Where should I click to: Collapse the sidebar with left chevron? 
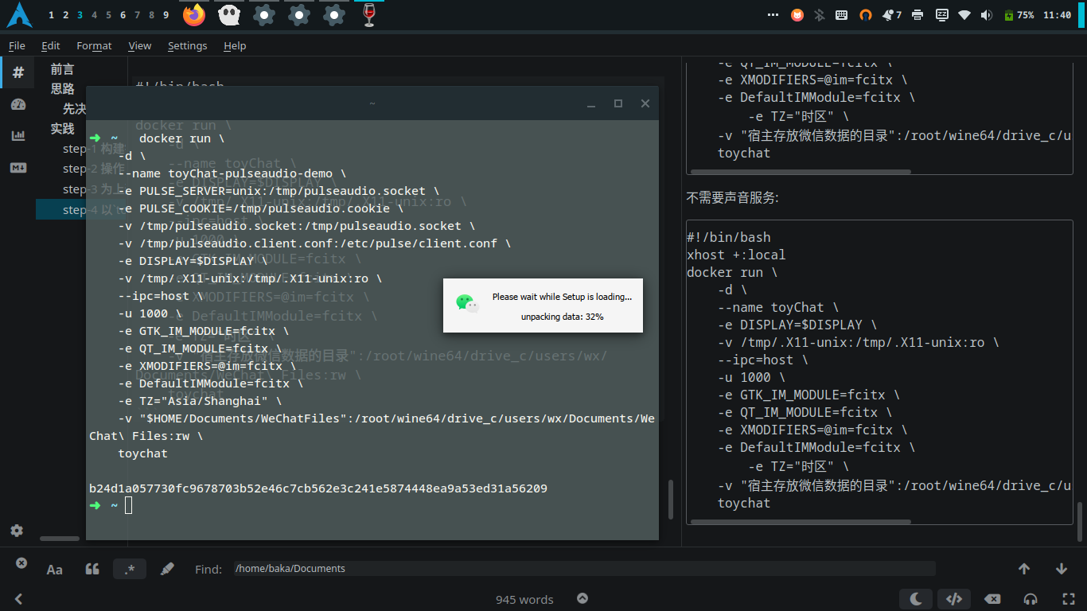point(18,599)
